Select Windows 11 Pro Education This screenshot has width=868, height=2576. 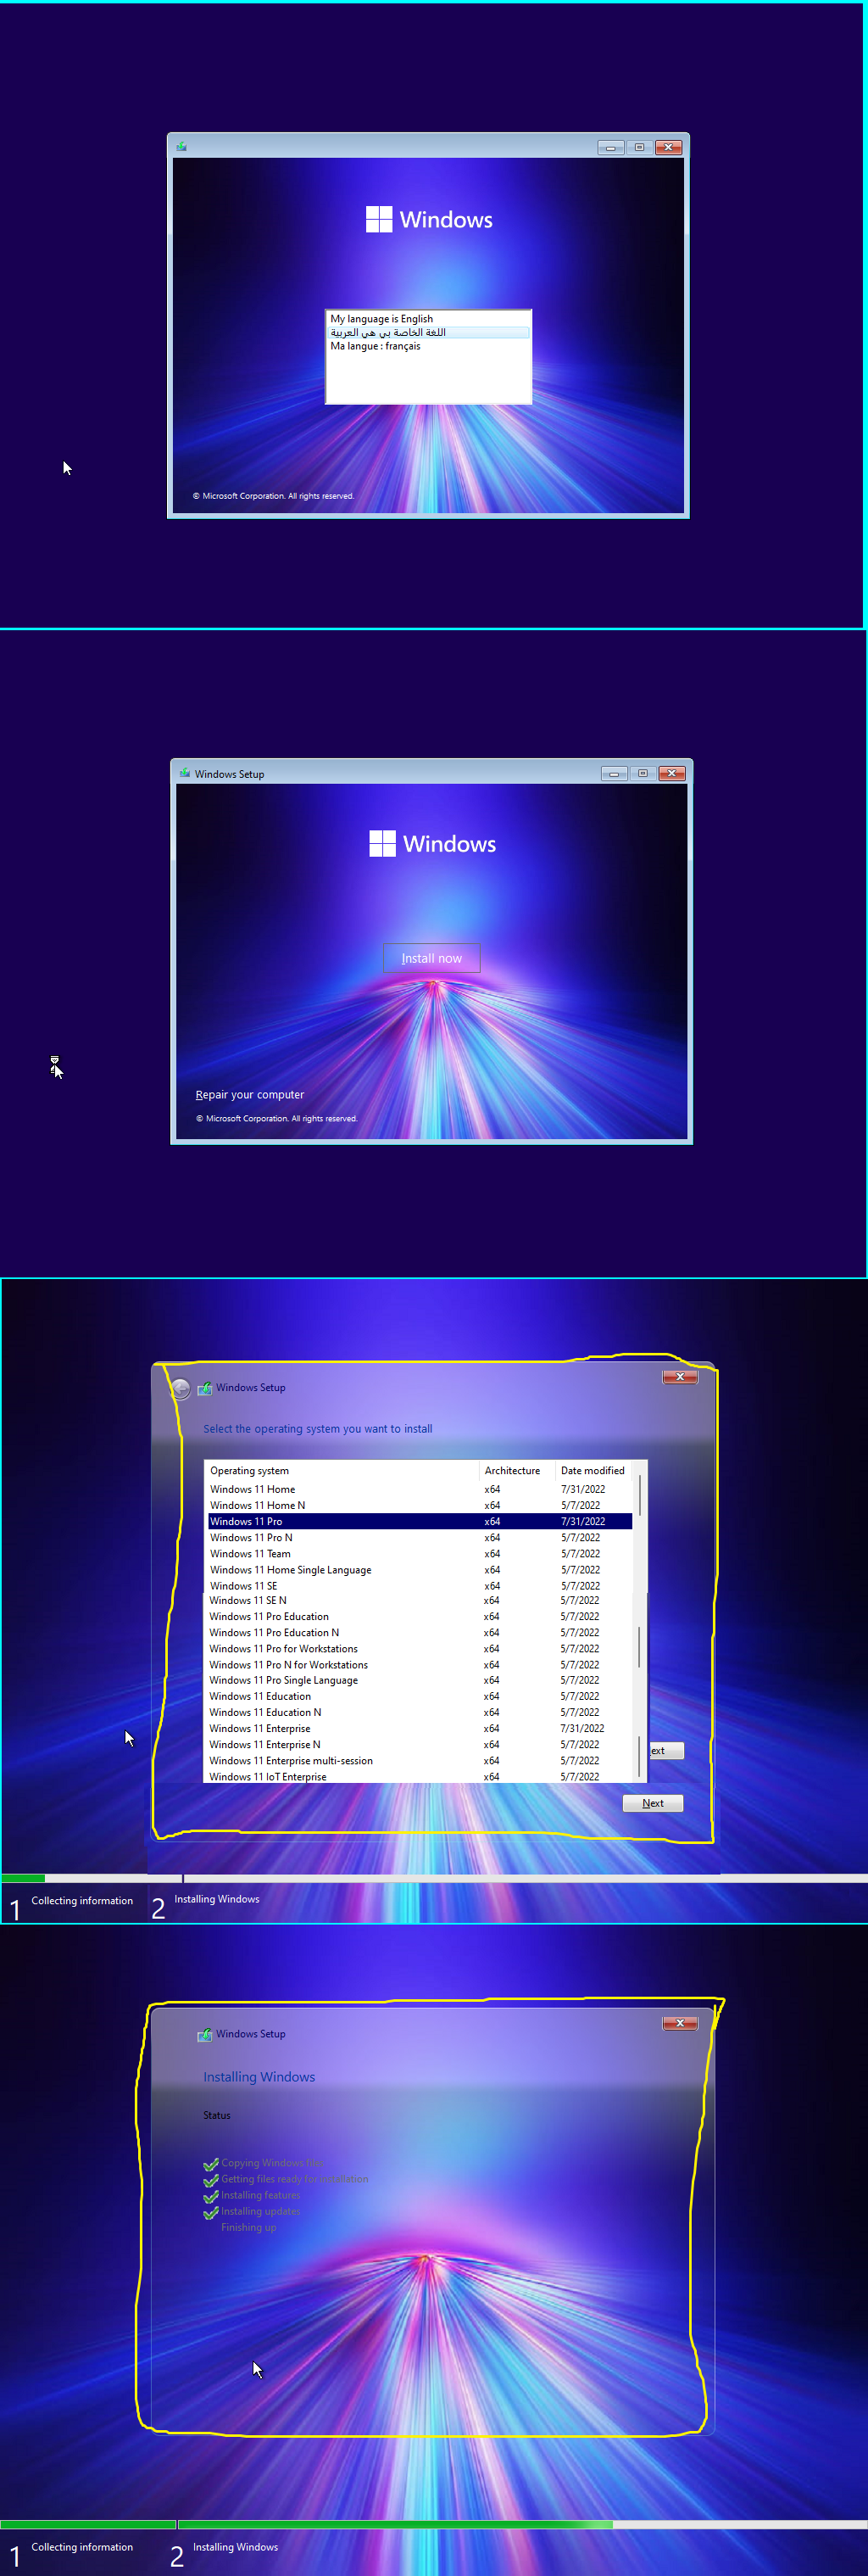(420, 1617)
